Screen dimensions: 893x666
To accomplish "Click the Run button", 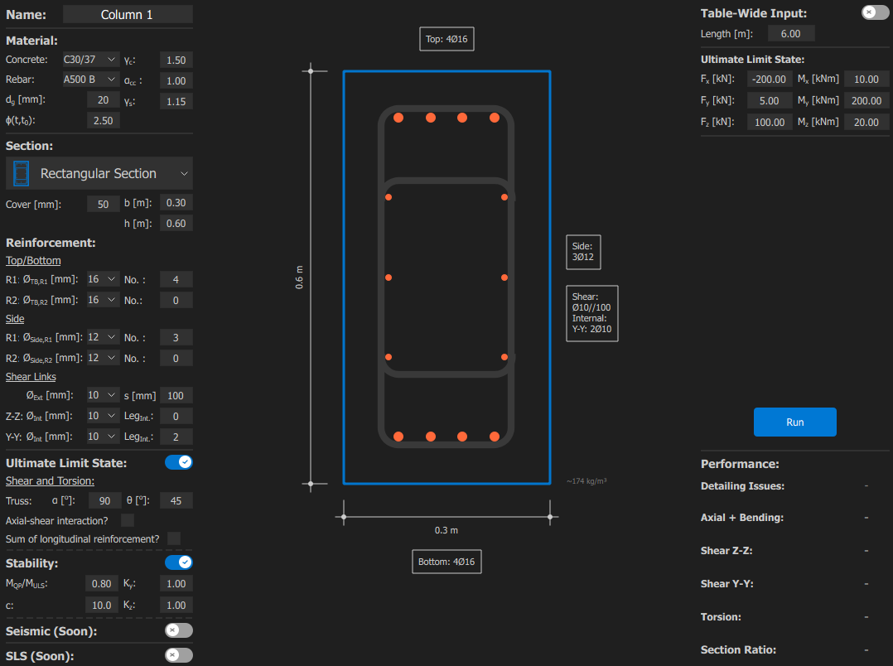I will pos(795,422).
